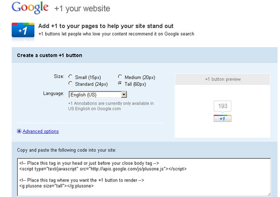Viewport: 280px width, 197px height.
Task: Click the blue +1 badge icon
Action: coord(23,30)
